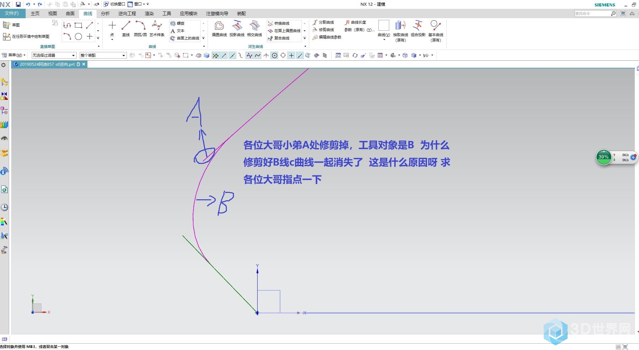
Task: Open the Combined Projection (组合投影) tool
Action: coord(418,29)
